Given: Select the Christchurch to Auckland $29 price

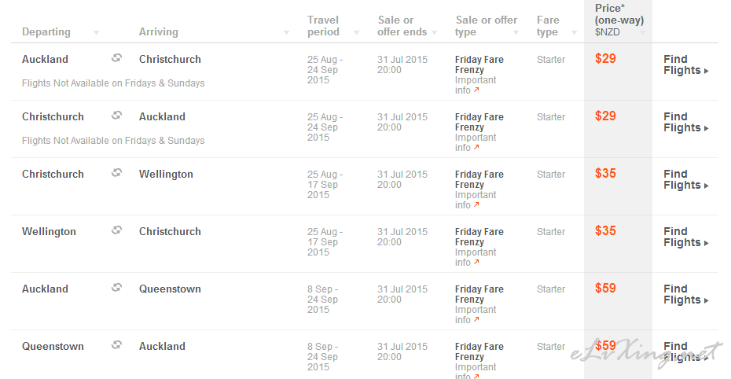Looking at the screenshot, I should 605,116.
